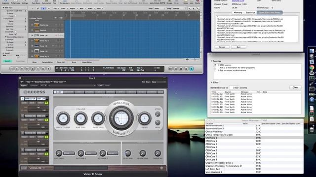Uncheck MIDI sources in MIDI Monitor
The width and height of the screenshot is (316, 177).
point(215,65)
